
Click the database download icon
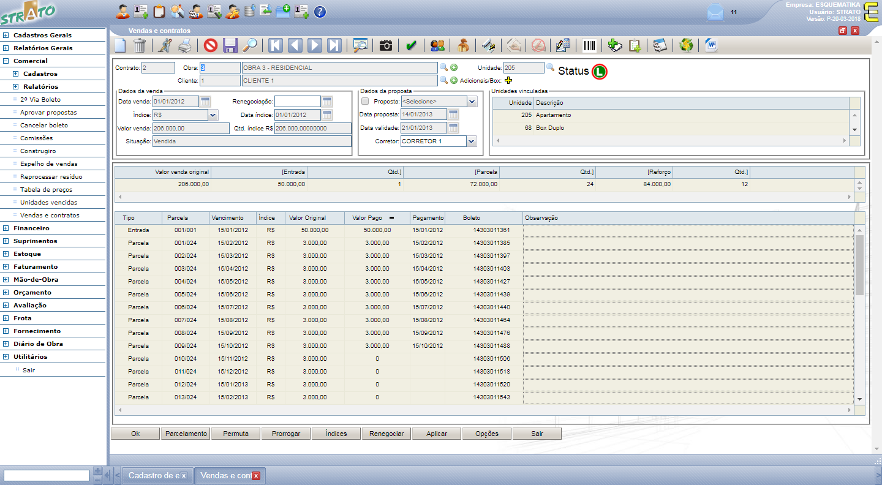(249, 11)
